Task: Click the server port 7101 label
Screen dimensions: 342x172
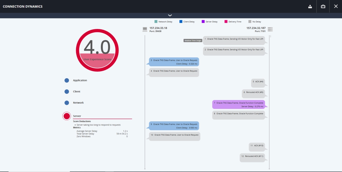Action: pyautogui.click(x=260, y=31)
